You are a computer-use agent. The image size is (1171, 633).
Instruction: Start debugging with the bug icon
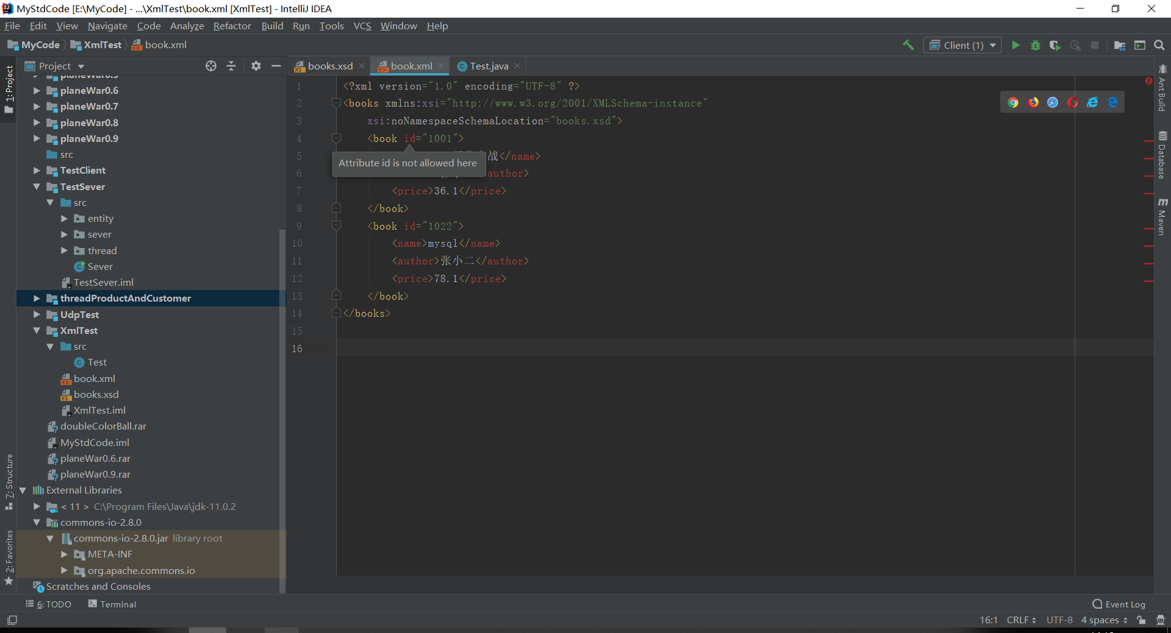coord(1035,45)
